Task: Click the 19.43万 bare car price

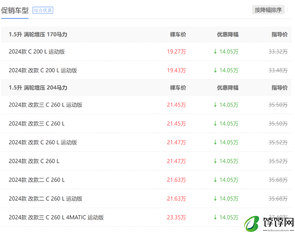Action: (x=176, y=70)
